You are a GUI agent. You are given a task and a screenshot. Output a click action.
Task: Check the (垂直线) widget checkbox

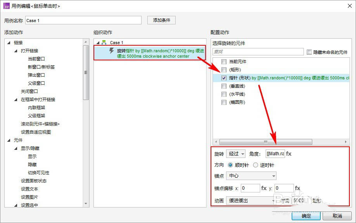pyautogui.click(x=224, y=86)
